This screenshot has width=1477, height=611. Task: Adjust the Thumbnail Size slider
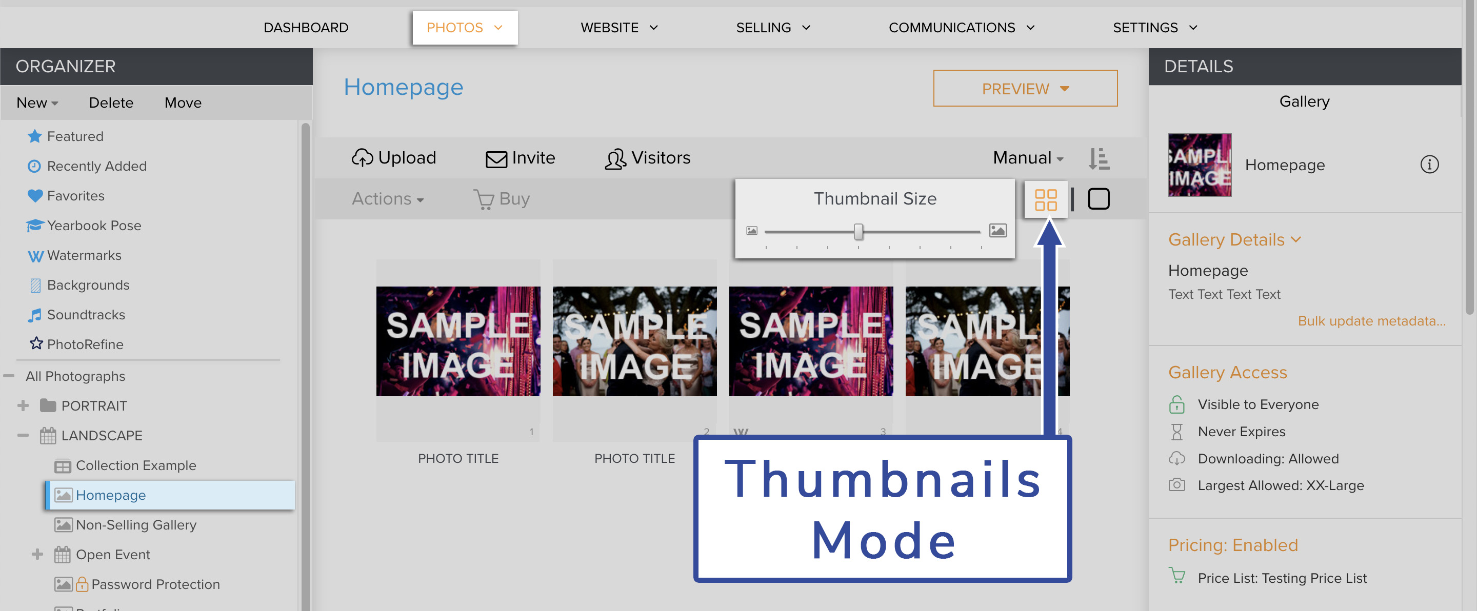click(x=859, y=231)
